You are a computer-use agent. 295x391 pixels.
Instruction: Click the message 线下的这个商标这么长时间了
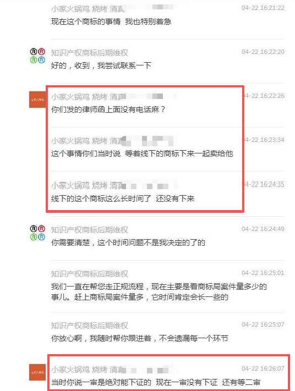coord(123,199)
